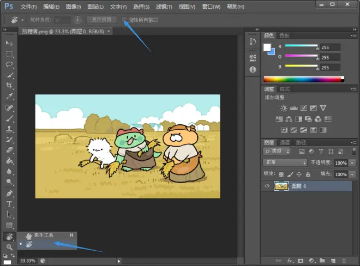Click the add layer style fx icon
The width and height of the screenshot is (360, 266).
[x=290, y=261]
